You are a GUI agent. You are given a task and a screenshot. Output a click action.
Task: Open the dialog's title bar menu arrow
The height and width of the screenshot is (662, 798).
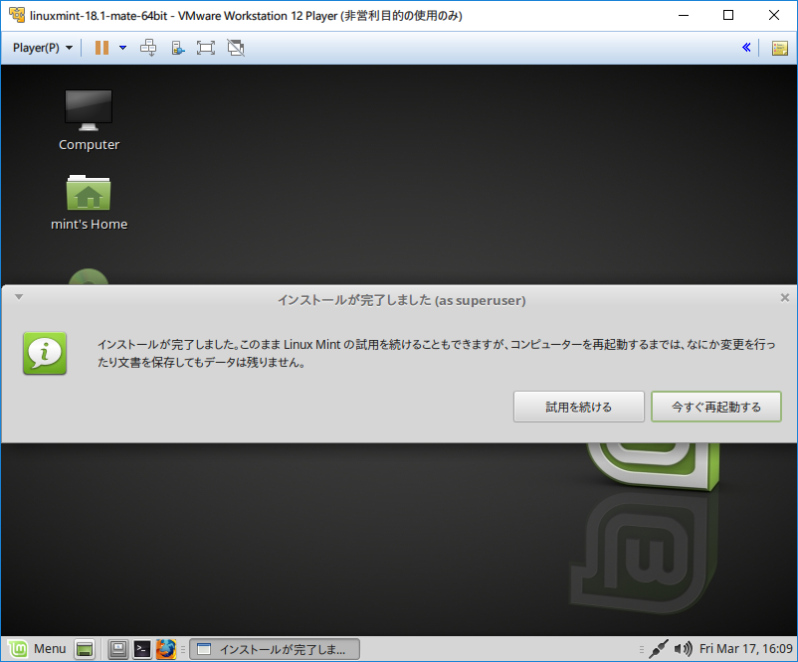point(18,297)
